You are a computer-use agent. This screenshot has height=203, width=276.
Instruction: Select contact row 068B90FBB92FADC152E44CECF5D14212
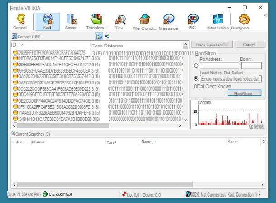coord(98,65)
